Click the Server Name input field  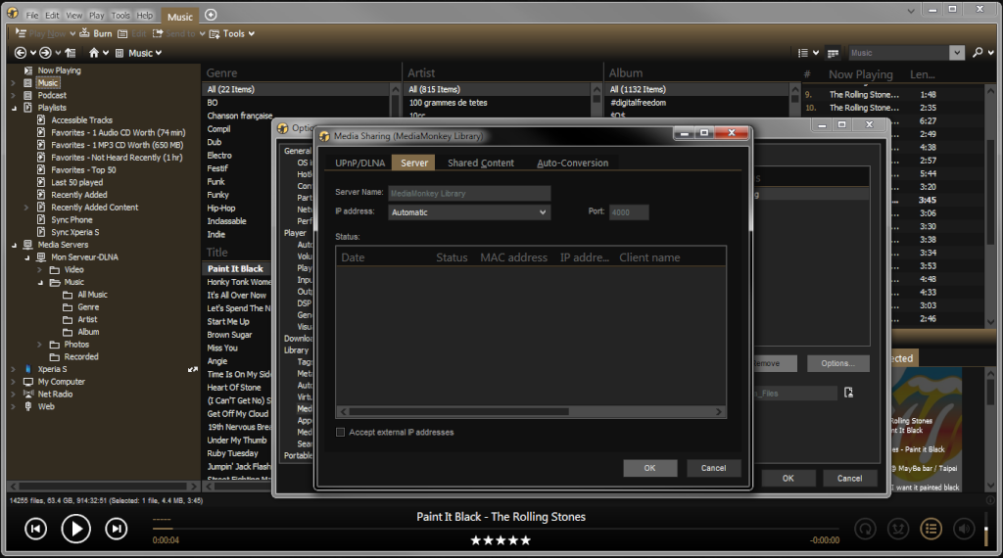coord(469,193)
